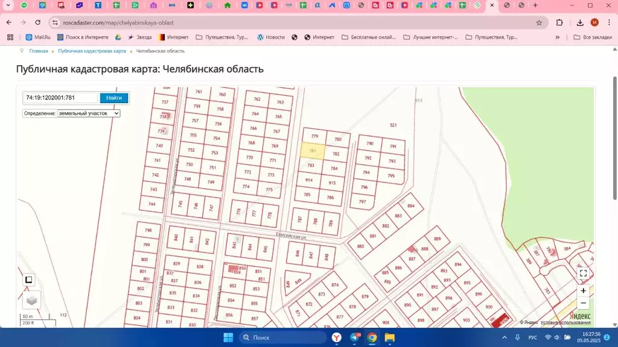
Task: Bookmark this page with the star
Action: pyautogui.click(x=539, y=22)
